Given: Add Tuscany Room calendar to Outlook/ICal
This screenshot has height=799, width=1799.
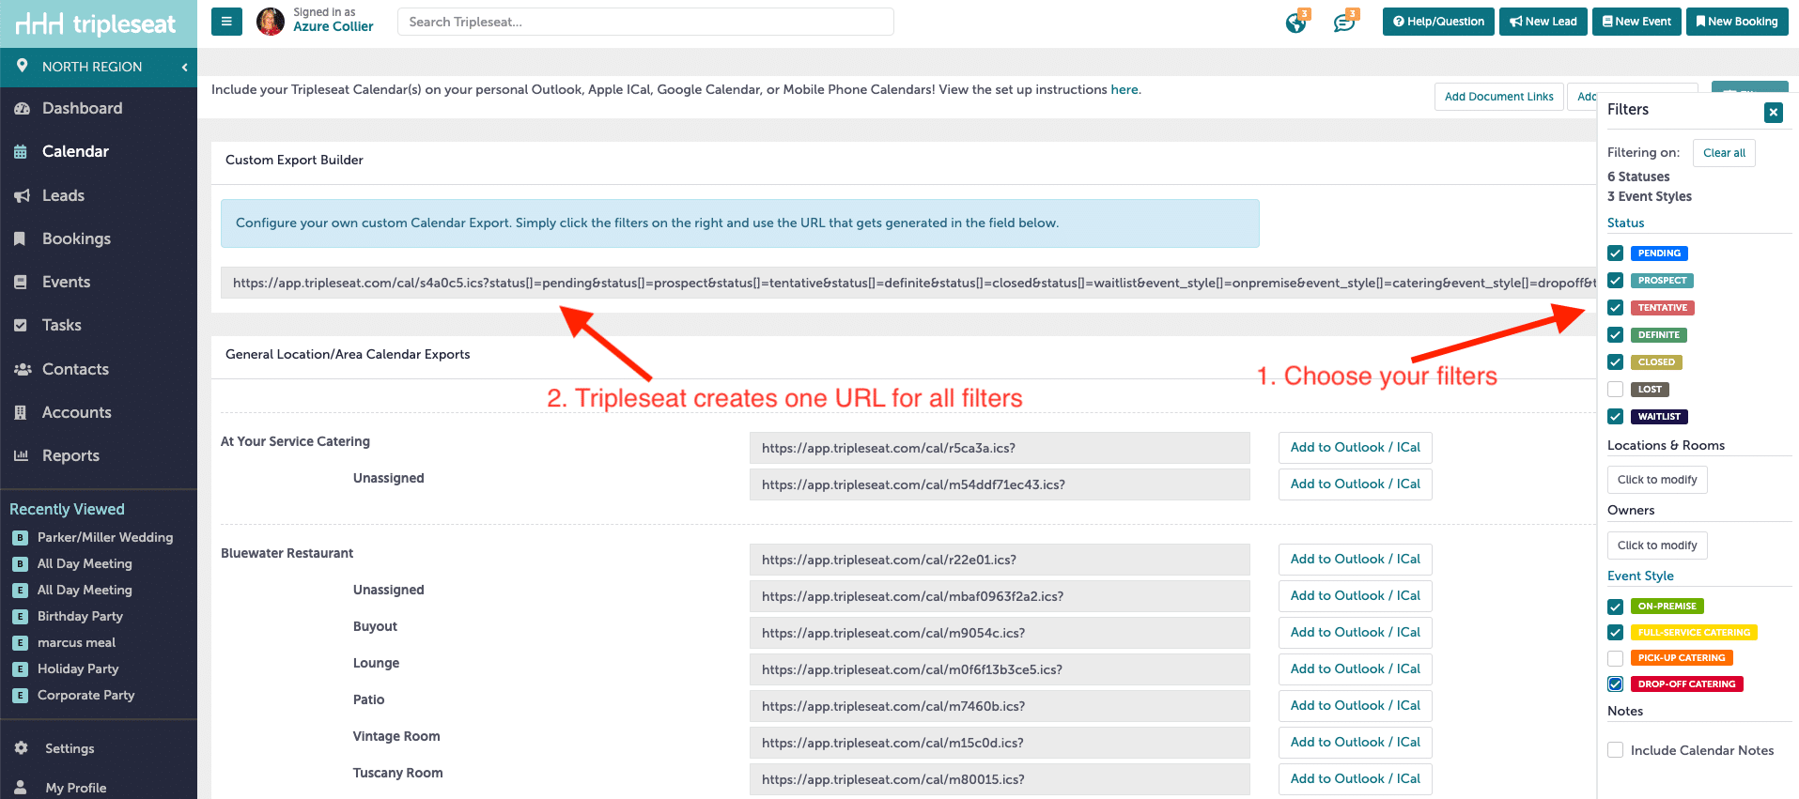Looking at the screenshot, I should coord(1355,779).
